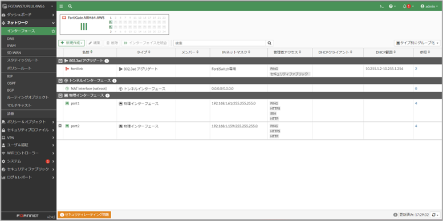Expand the ダッシュボード menu
Image resolution: width=443 pixels, height=221 pixels.
[x=28, y=15]
